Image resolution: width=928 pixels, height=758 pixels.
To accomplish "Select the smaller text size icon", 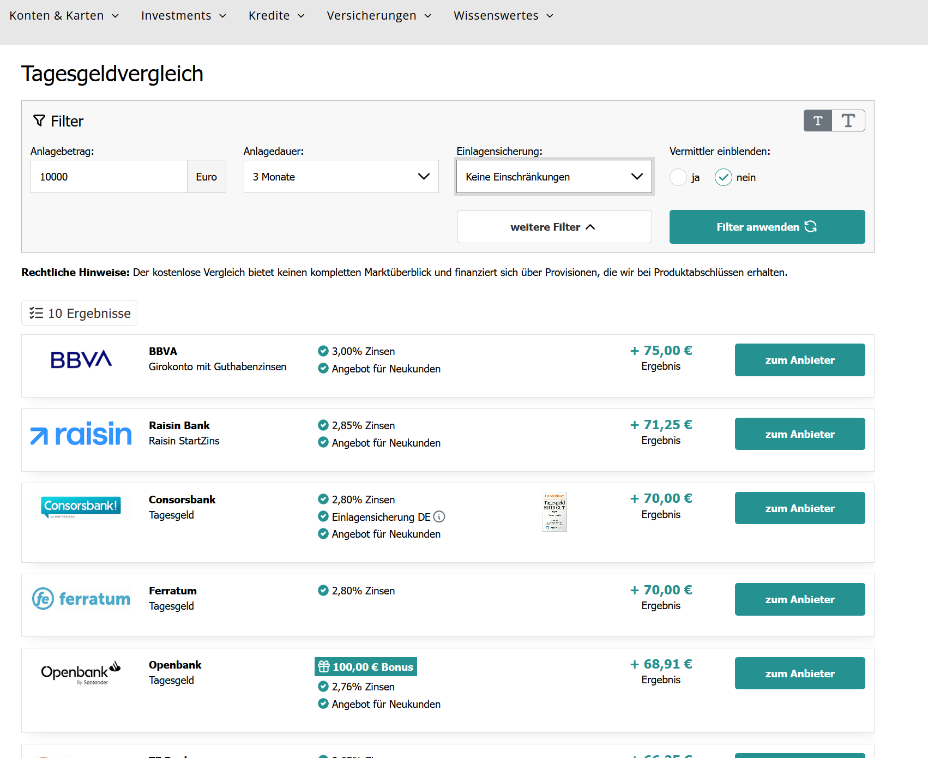I will pyautogui.click(x=818, y=121).
